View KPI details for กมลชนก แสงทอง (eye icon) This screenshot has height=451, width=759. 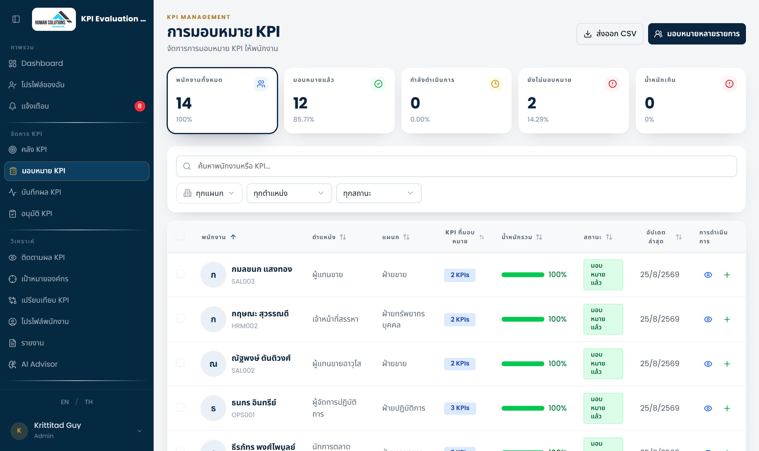pos(708,275)
